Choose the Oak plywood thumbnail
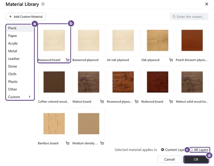Screen dimensions: 214x166 157,40
